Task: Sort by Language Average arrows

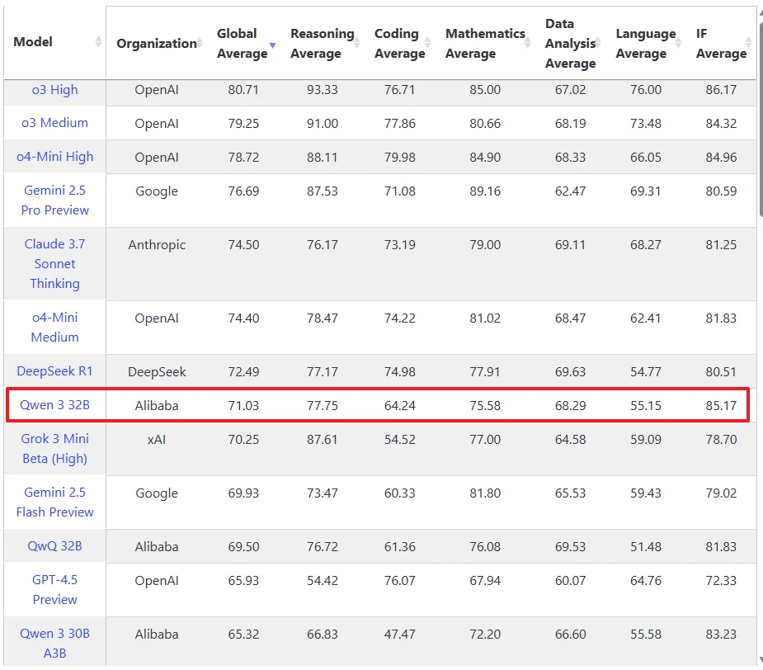Action: click(678, 43)
